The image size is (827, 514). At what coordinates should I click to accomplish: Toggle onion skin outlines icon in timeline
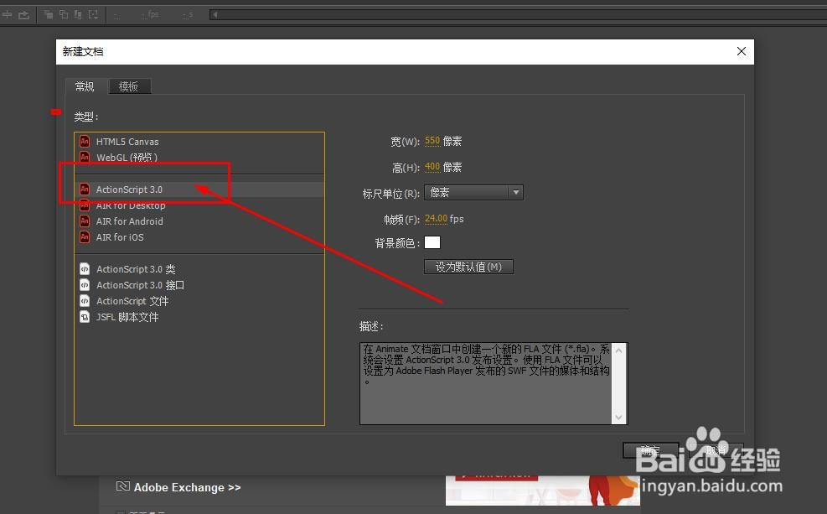coord(64,15)
